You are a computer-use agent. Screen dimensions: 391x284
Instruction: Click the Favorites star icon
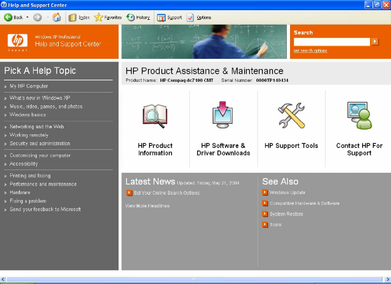(x=98, y=17)
